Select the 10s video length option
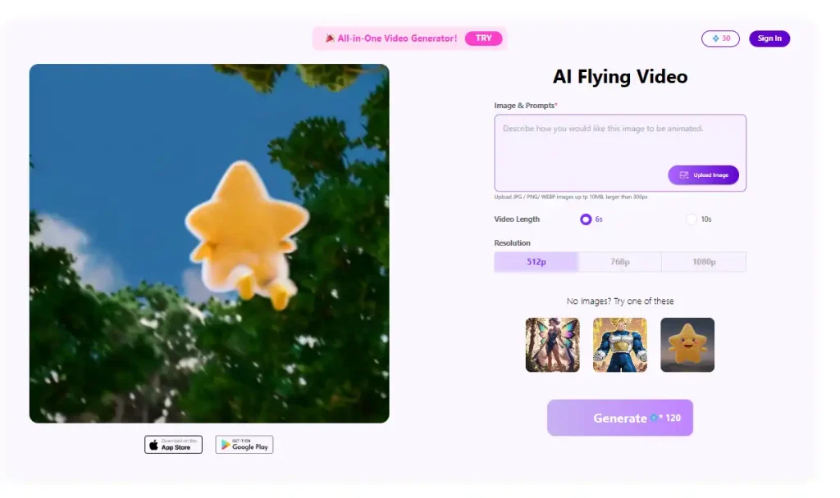840x498 pixels. coord(692,220)
